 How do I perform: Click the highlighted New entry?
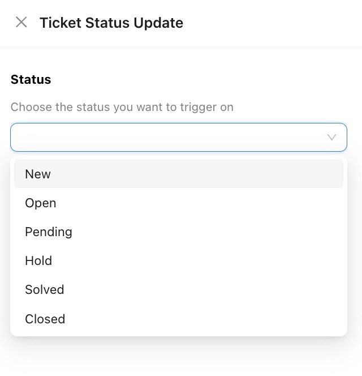click(x=178, y=174)
